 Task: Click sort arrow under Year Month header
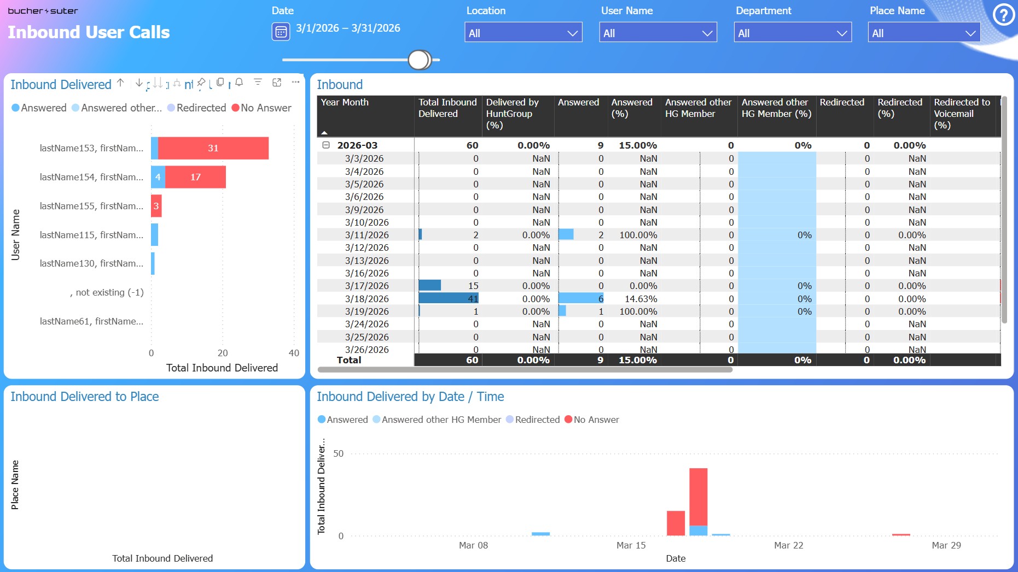(x=324, y=133)
